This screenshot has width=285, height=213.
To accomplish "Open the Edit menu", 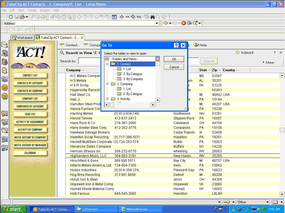I will tap(12, 10).
